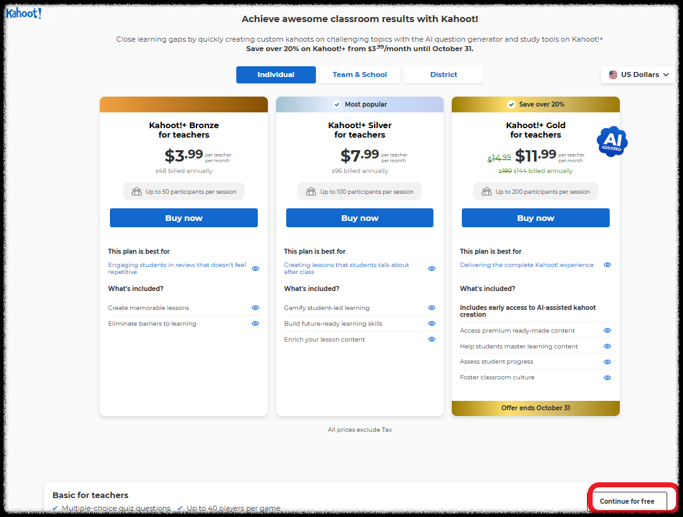Toggle eye icon for Access premium ready-made content

pyautogui.click(x=607, y=330)
